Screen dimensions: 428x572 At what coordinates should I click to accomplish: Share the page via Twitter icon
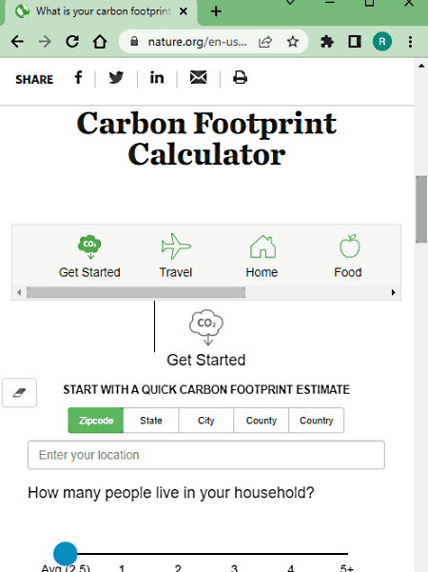pos(116,77)
